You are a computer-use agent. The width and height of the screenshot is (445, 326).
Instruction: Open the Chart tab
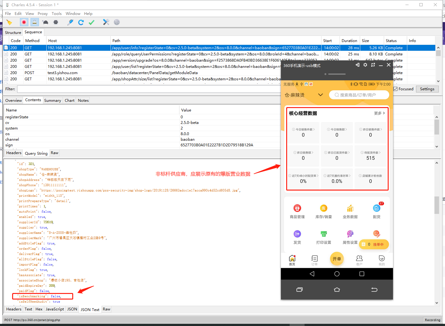click(x=69, y=100)
